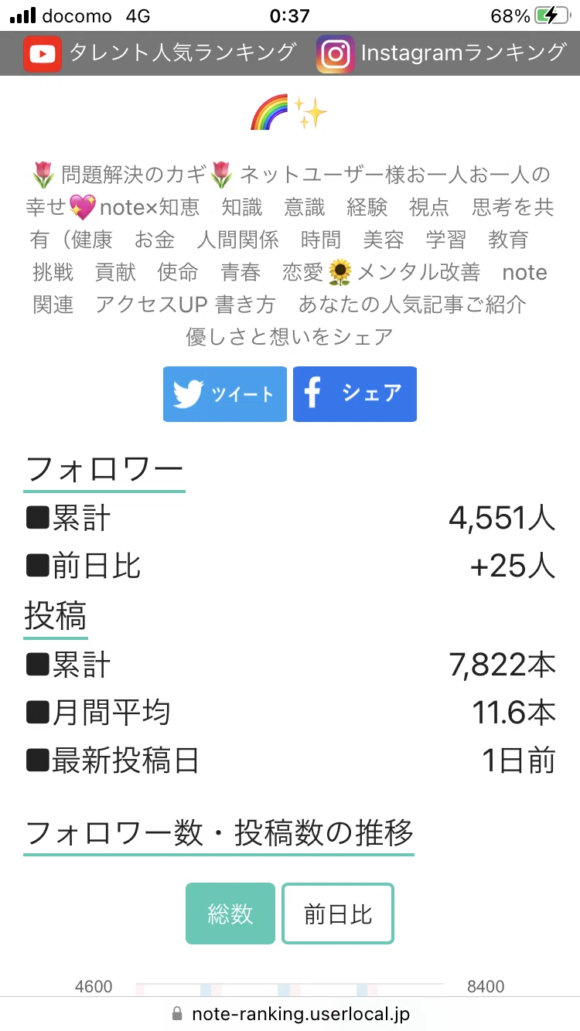Image resolution: width=580 pixels, height=1031 pixels.
Task: Tap the note-ranking.userlocal.jp address bar
Action: 290,1014
